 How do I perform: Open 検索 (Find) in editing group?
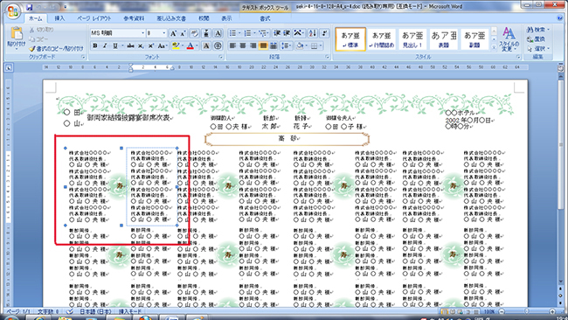point(537,30)
